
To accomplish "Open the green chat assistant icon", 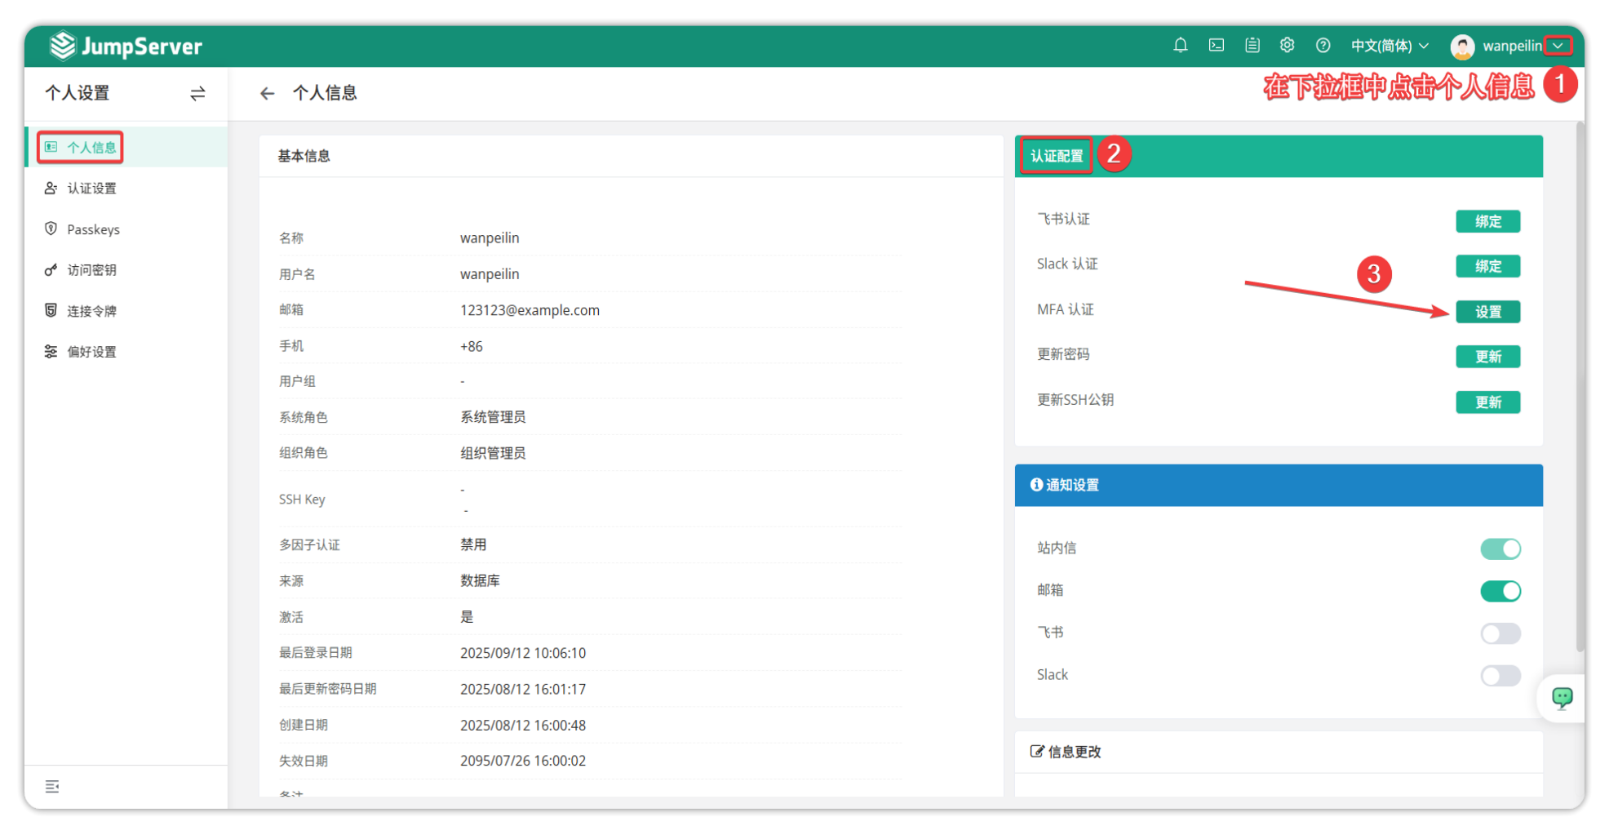I will tap(1562, 698).
